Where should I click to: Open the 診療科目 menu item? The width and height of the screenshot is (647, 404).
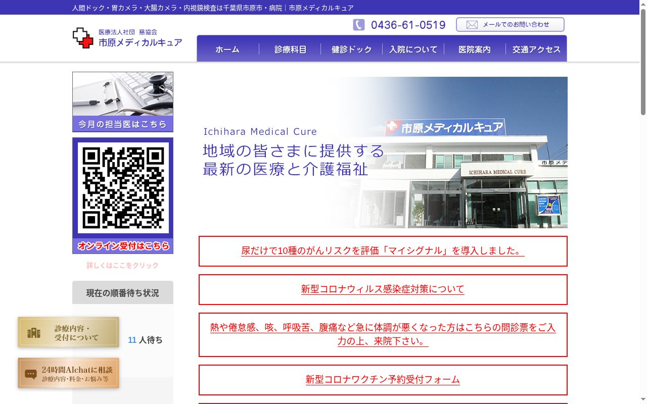click(291, 49)
